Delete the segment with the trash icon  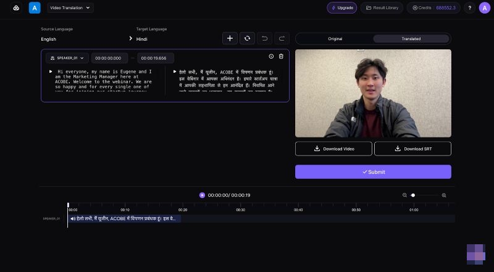(x=281, y=56)
